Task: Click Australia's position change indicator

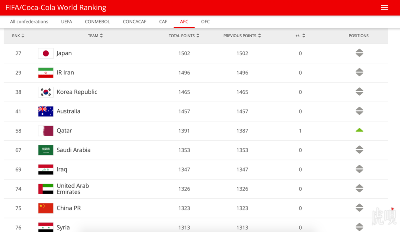Action: (359, 111)
